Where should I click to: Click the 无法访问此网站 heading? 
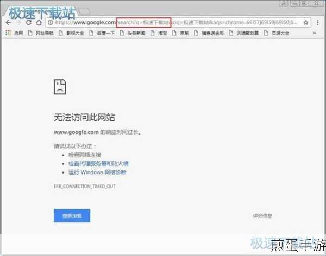pyautogui.click(x=84, y=117)
